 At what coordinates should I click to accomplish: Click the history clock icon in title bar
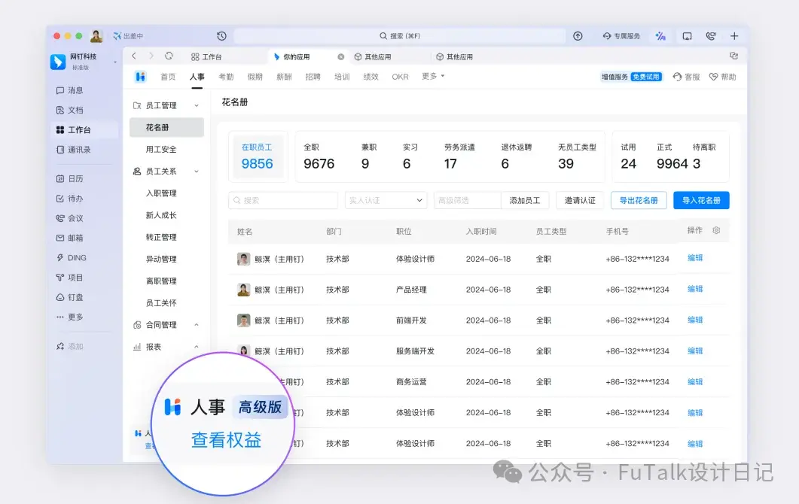click(221, 36)
